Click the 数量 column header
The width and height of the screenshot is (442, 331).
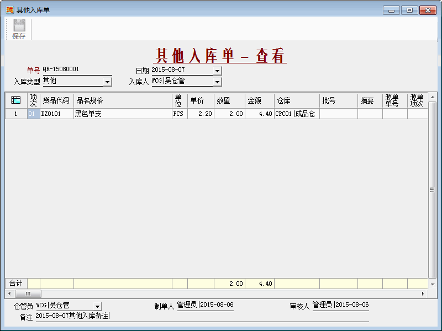coord(229,100)
